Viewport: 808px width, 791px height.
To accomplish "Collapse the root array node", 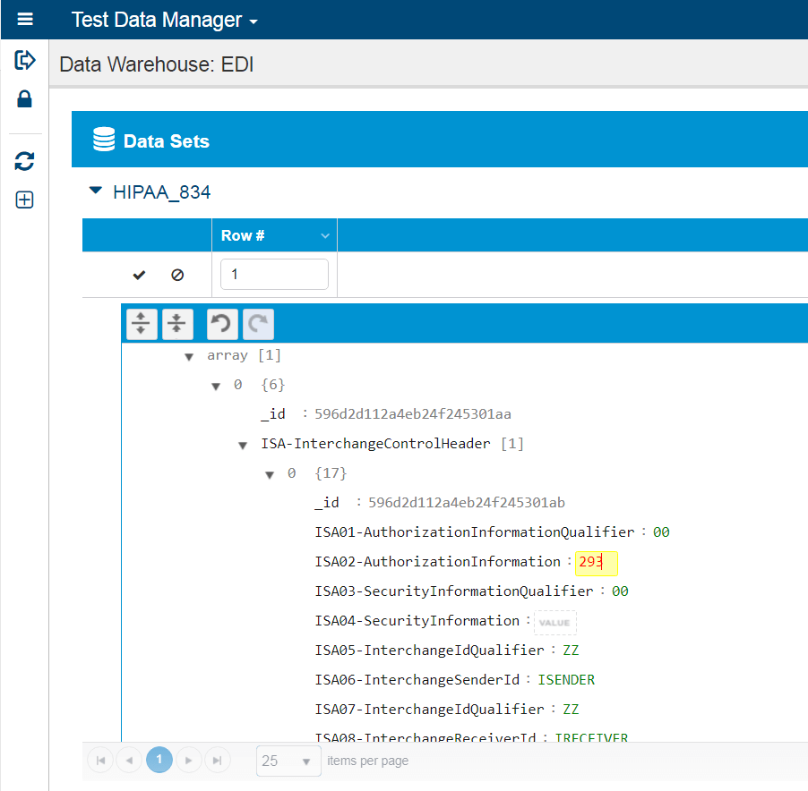I will pos(189,356).
